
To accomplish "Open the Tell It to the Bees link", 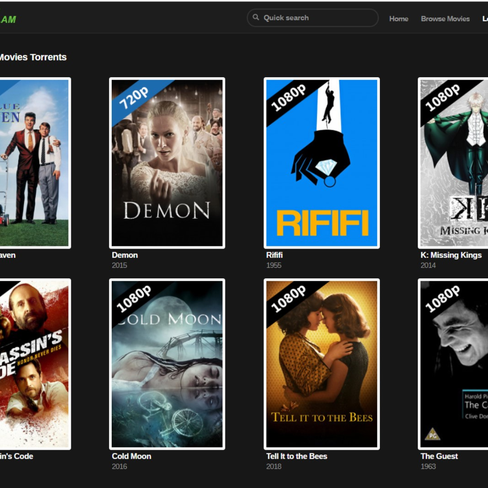I will coord(296,456).
